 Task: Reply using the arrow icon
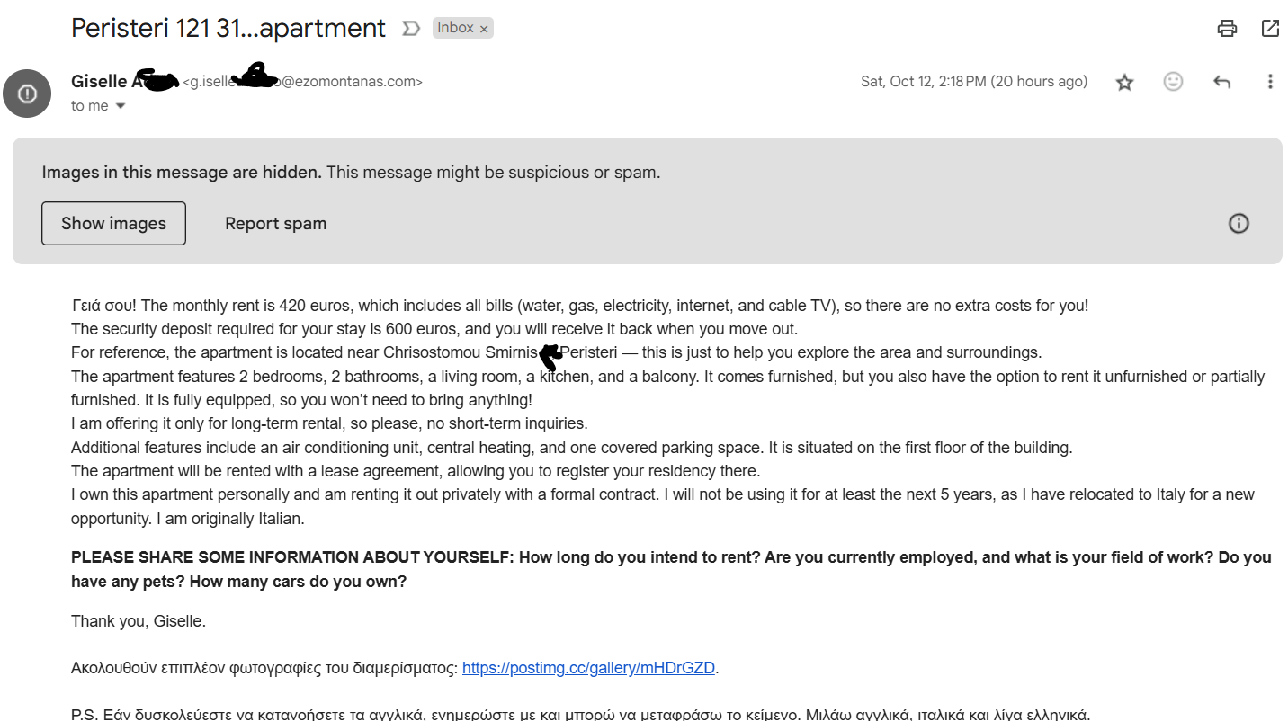1221,82
